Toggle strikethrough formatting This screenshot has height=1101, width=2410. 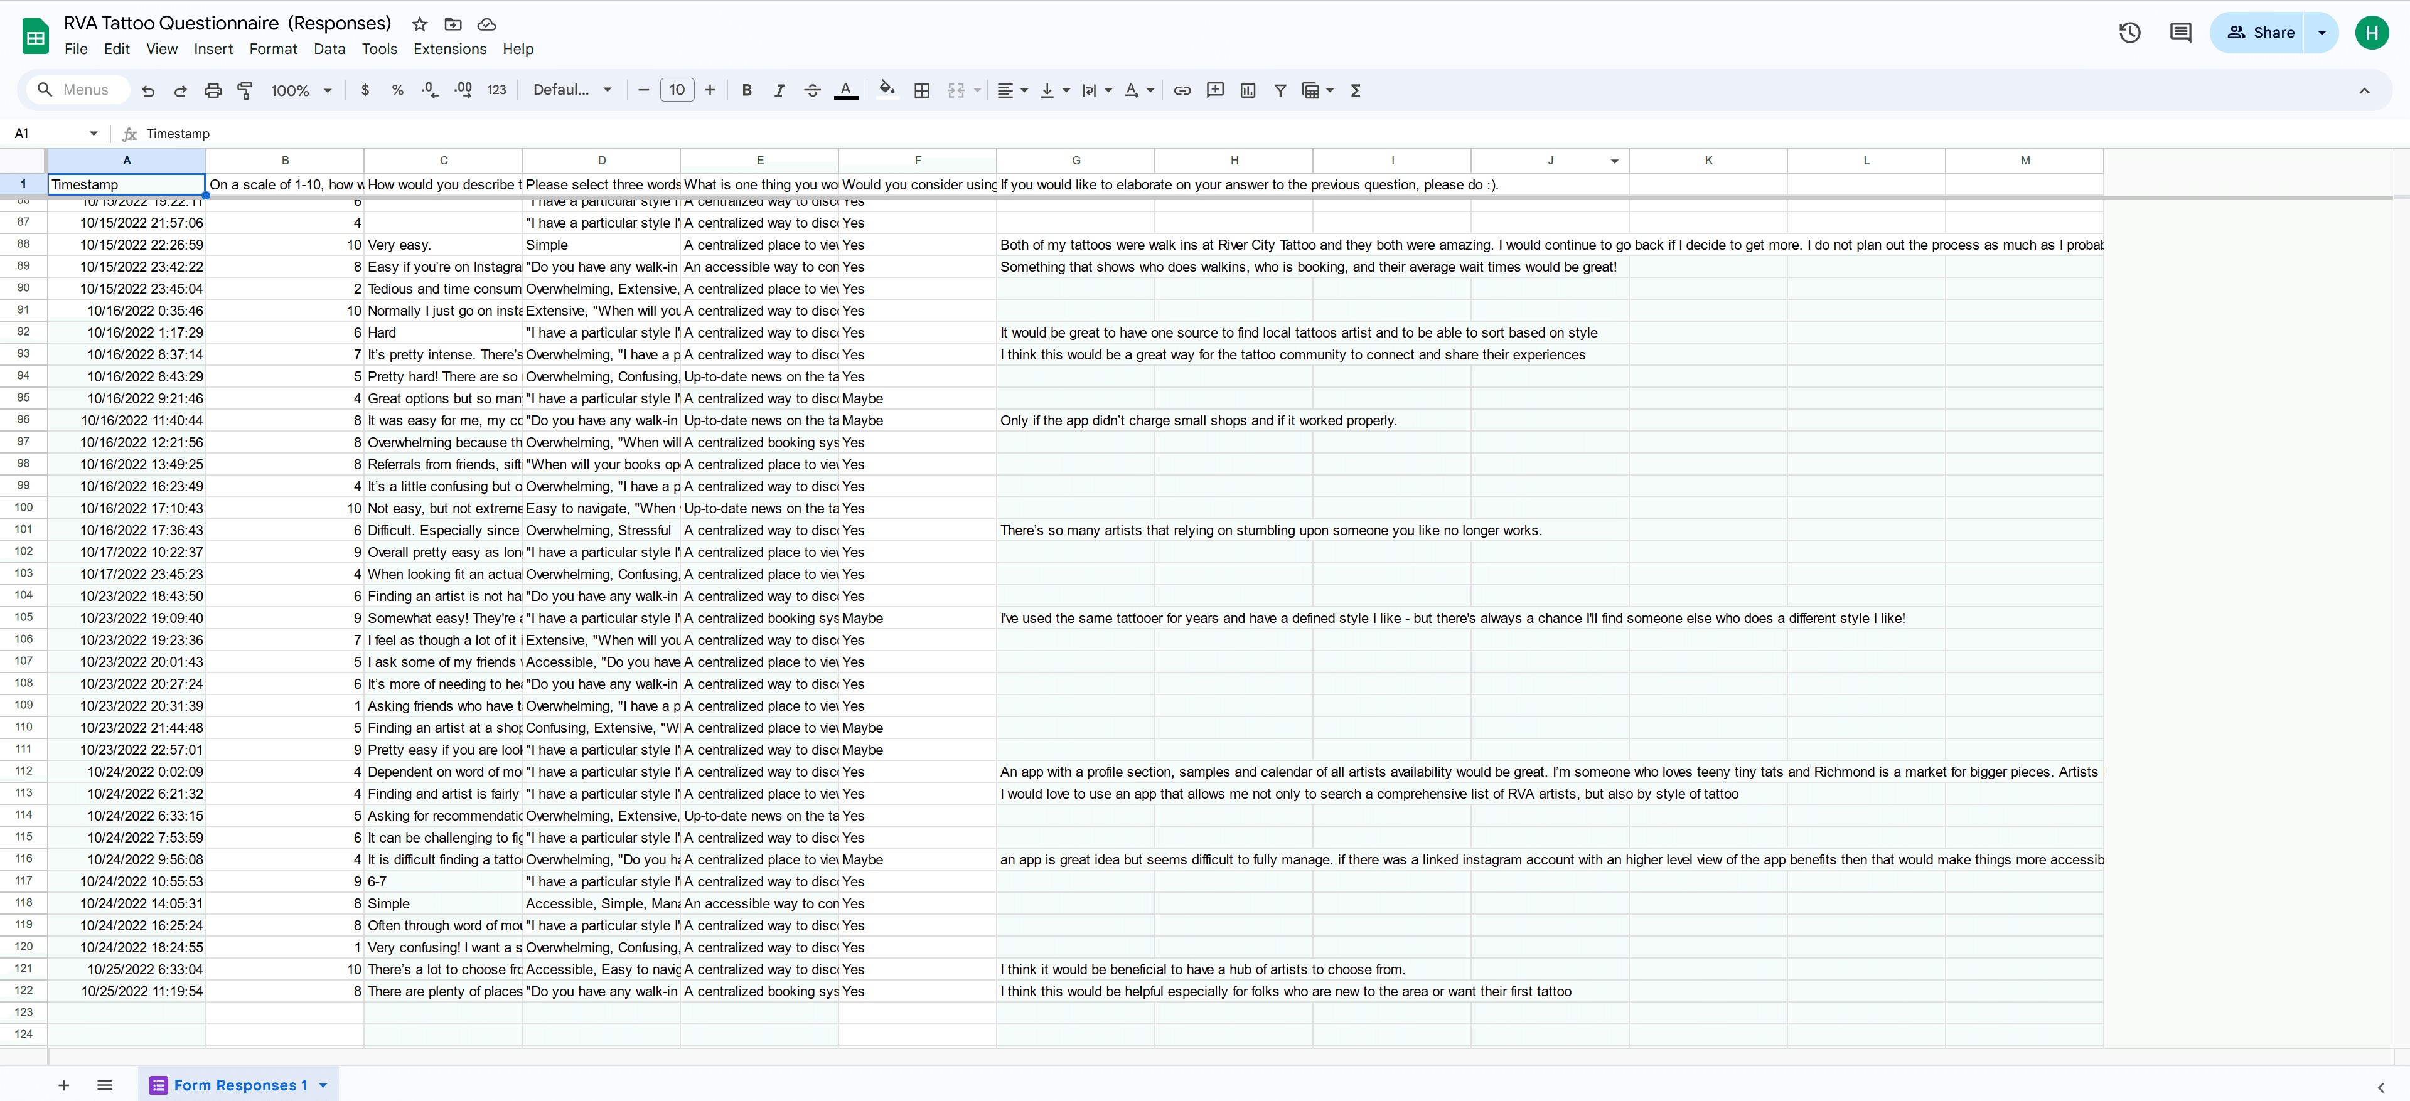pos(812,90)
